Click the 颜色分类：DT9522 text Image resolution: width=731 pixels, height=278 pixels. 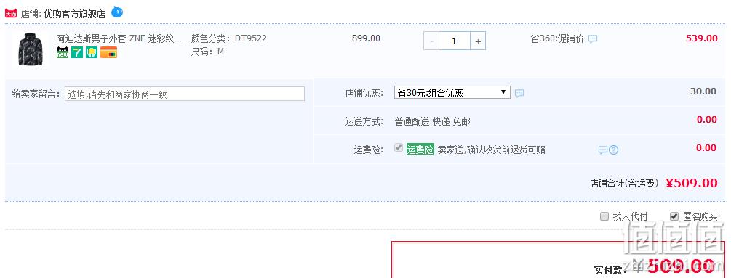click(x=229, y=38)
